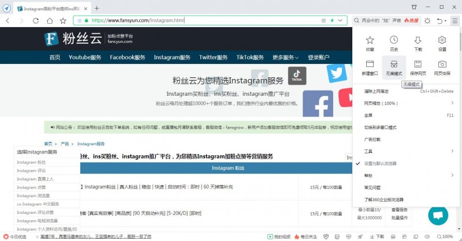Screen dimensions: 462x241
Task: Open the main hamburger menu button
Action: click(x=455, y=21)
